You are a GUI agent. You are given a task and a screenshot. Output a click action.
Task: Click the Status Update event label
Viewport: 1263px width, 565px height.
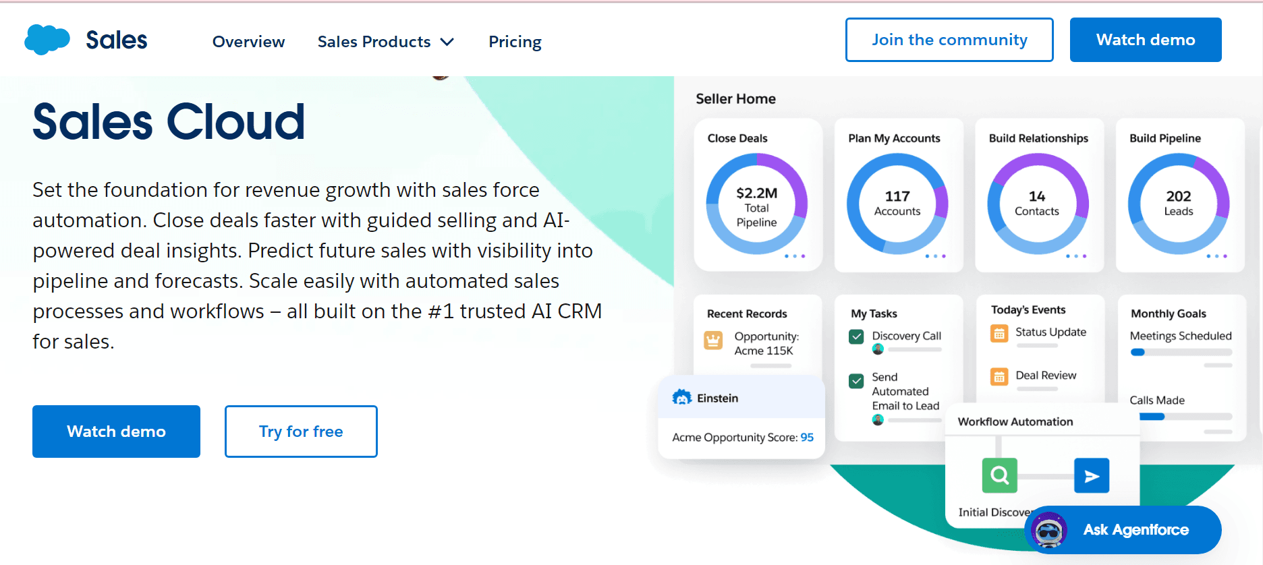pos(1050,332)
